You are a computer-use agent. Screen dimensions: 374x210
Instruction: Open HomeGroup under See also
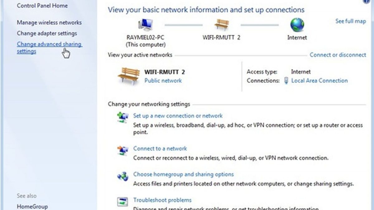coord(32,207)
